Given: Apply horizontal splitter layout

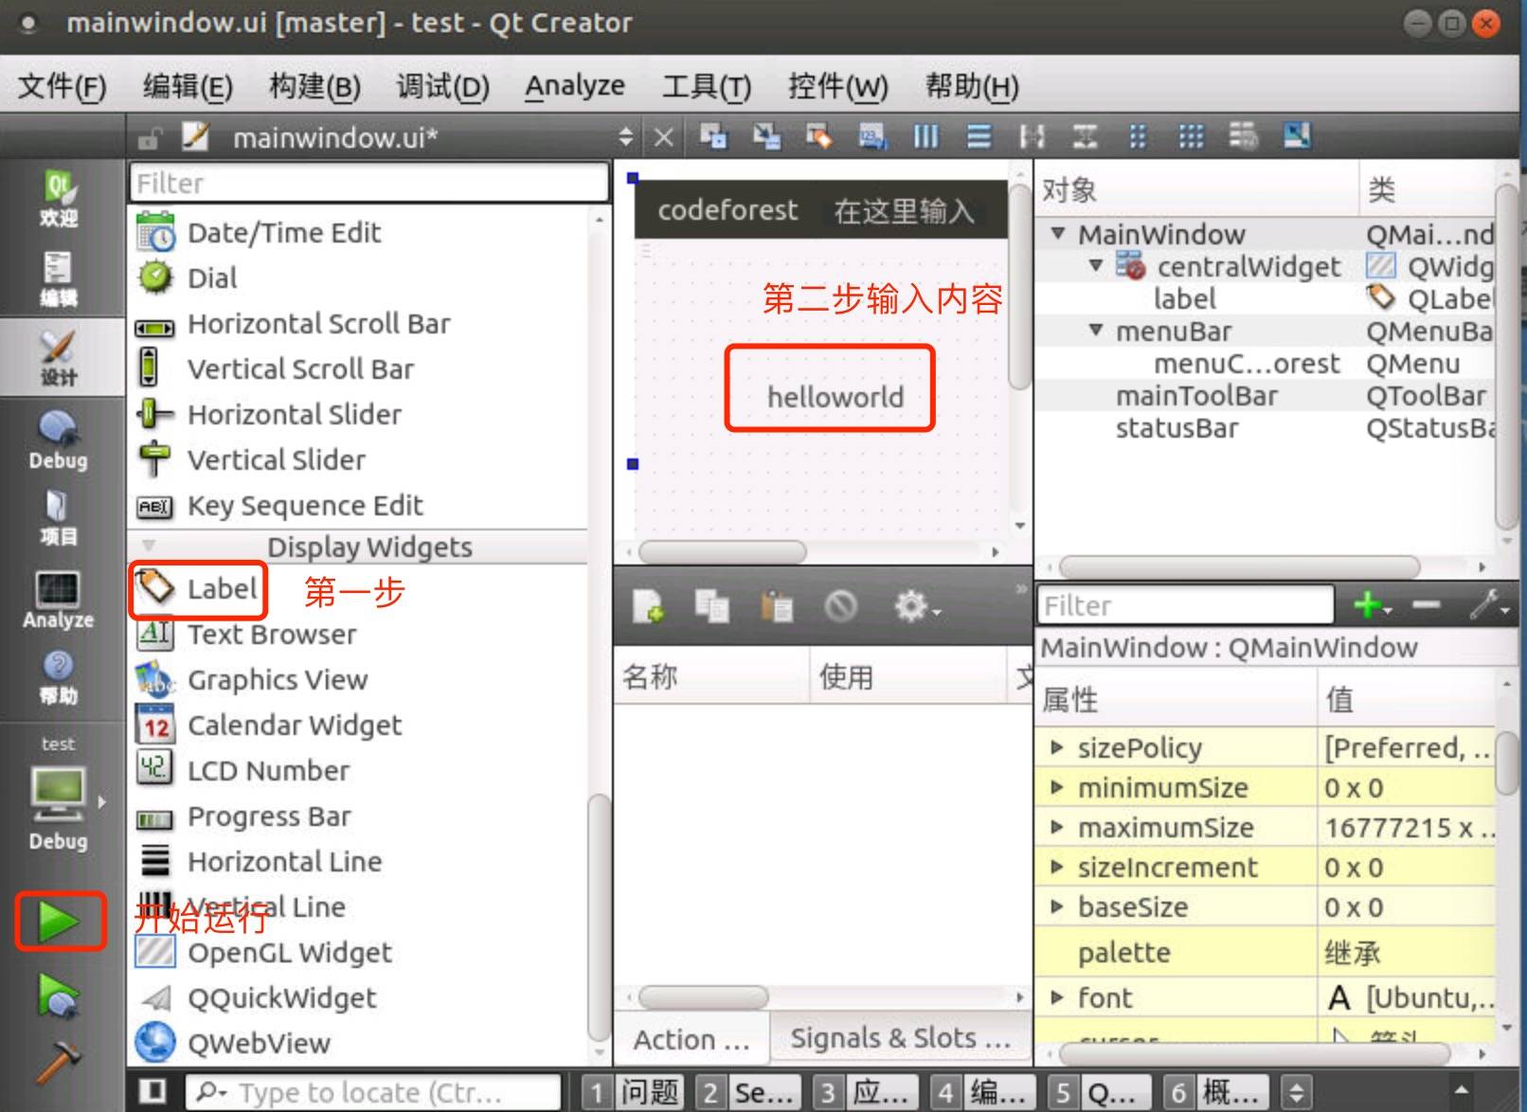Looking at the screenshot, I should (1032, 136).
